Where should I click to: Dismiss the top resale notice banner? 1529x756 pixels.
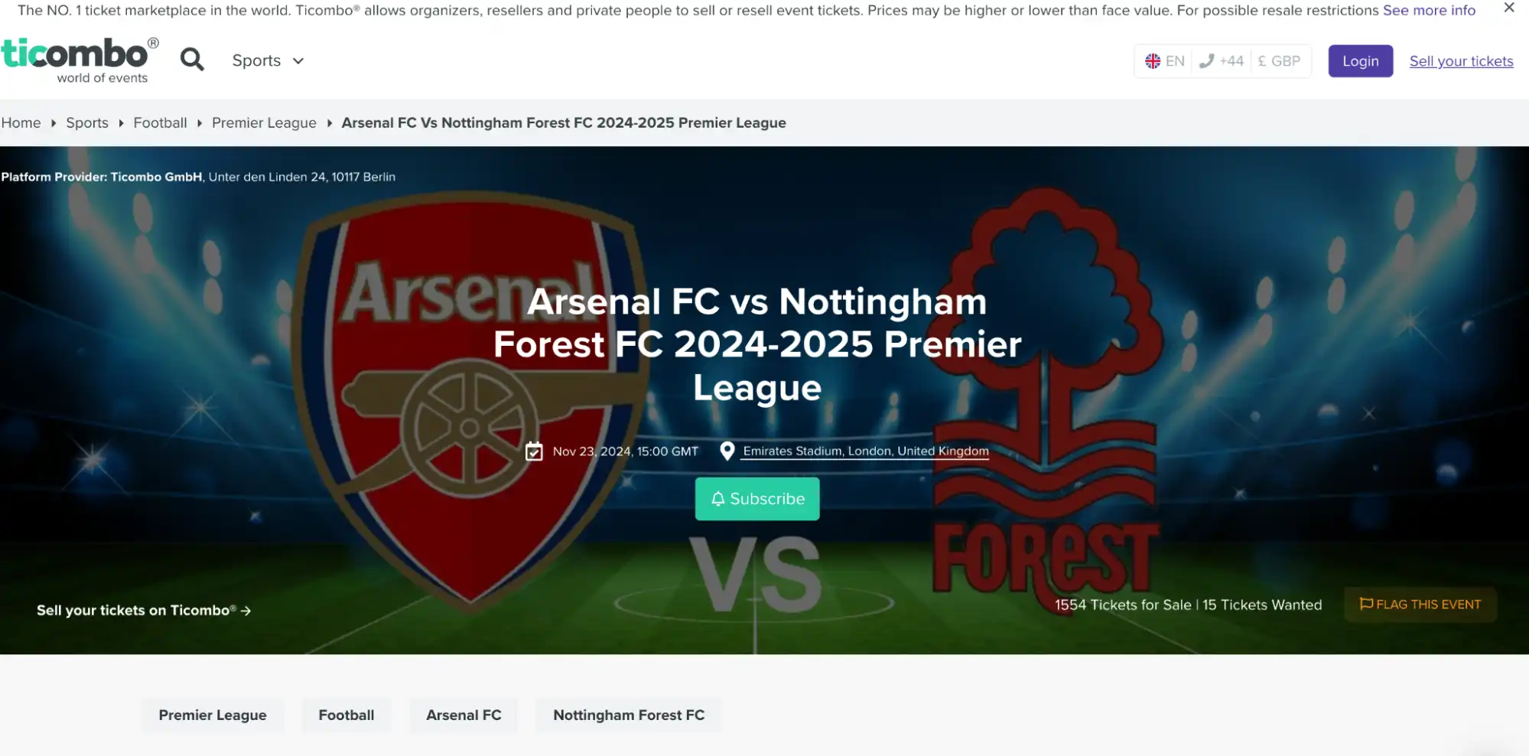point(1511,10)
